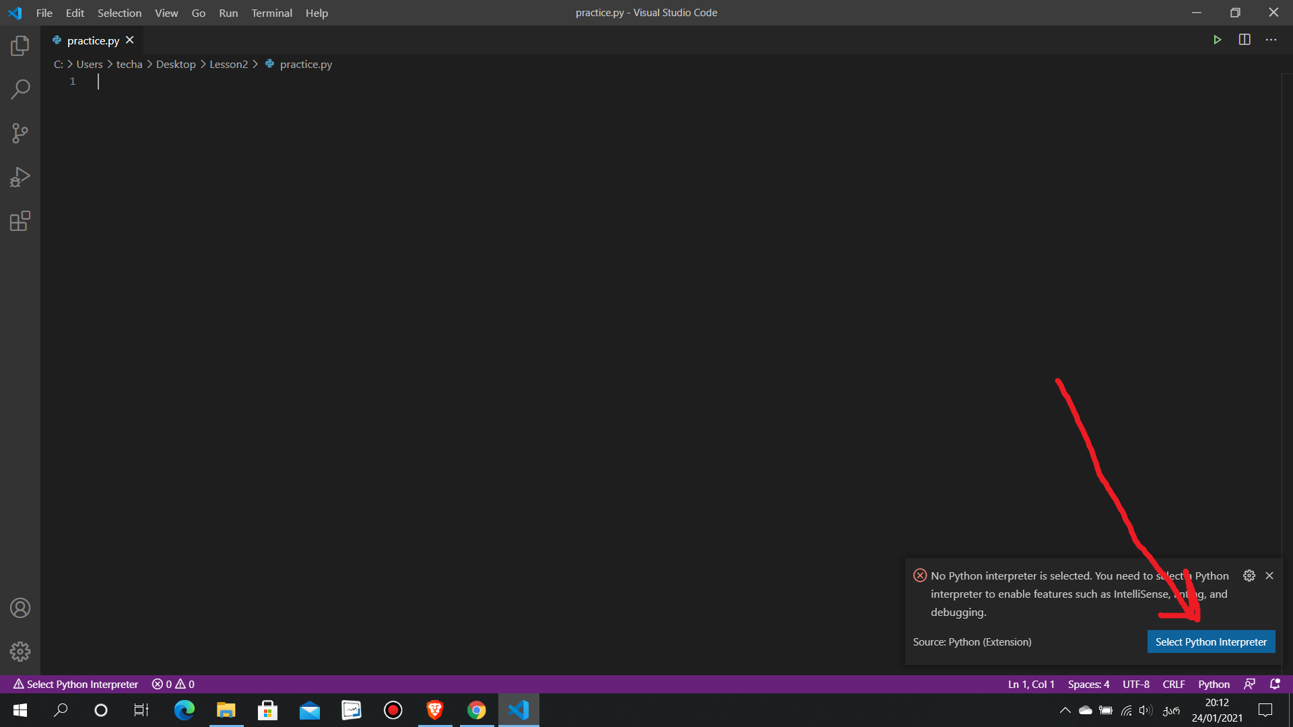Open the Search view icon

20,89
